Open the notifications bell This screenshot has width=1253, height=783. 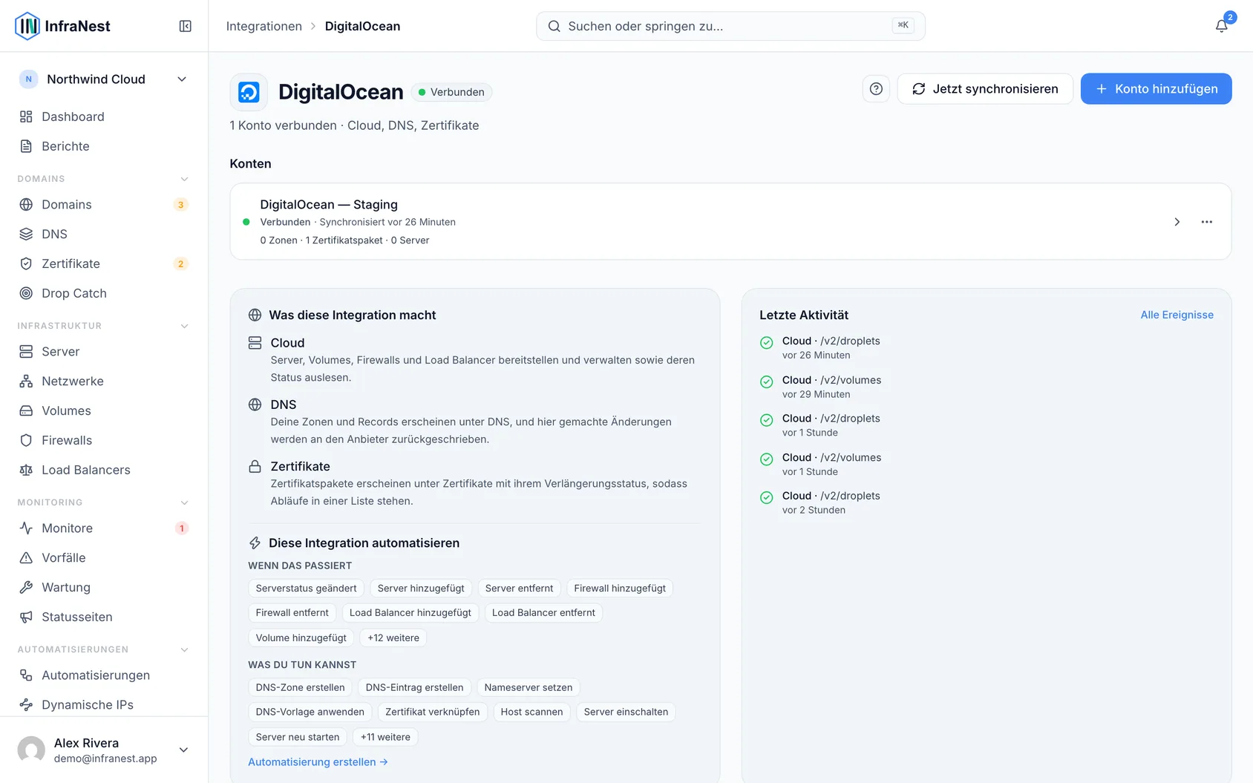pyautogui.click(x=1221, y=26)
